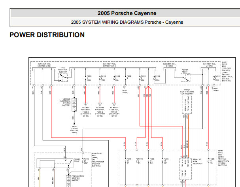Click the 'CURRENT RAIL STARTER WIRE' label
Viewport: 240px width, 187px height.
tap(44, 65)
